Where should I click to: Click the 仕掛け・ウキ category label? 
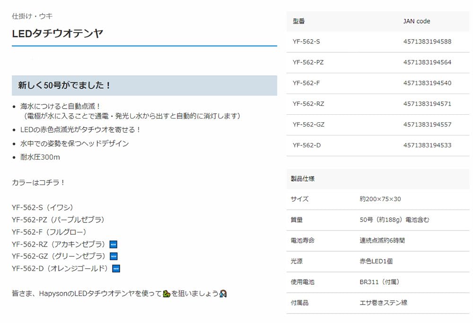tap(32, 16)
